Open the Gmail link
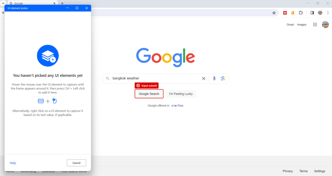Screen dimensions: 332x176 [290, 25]
